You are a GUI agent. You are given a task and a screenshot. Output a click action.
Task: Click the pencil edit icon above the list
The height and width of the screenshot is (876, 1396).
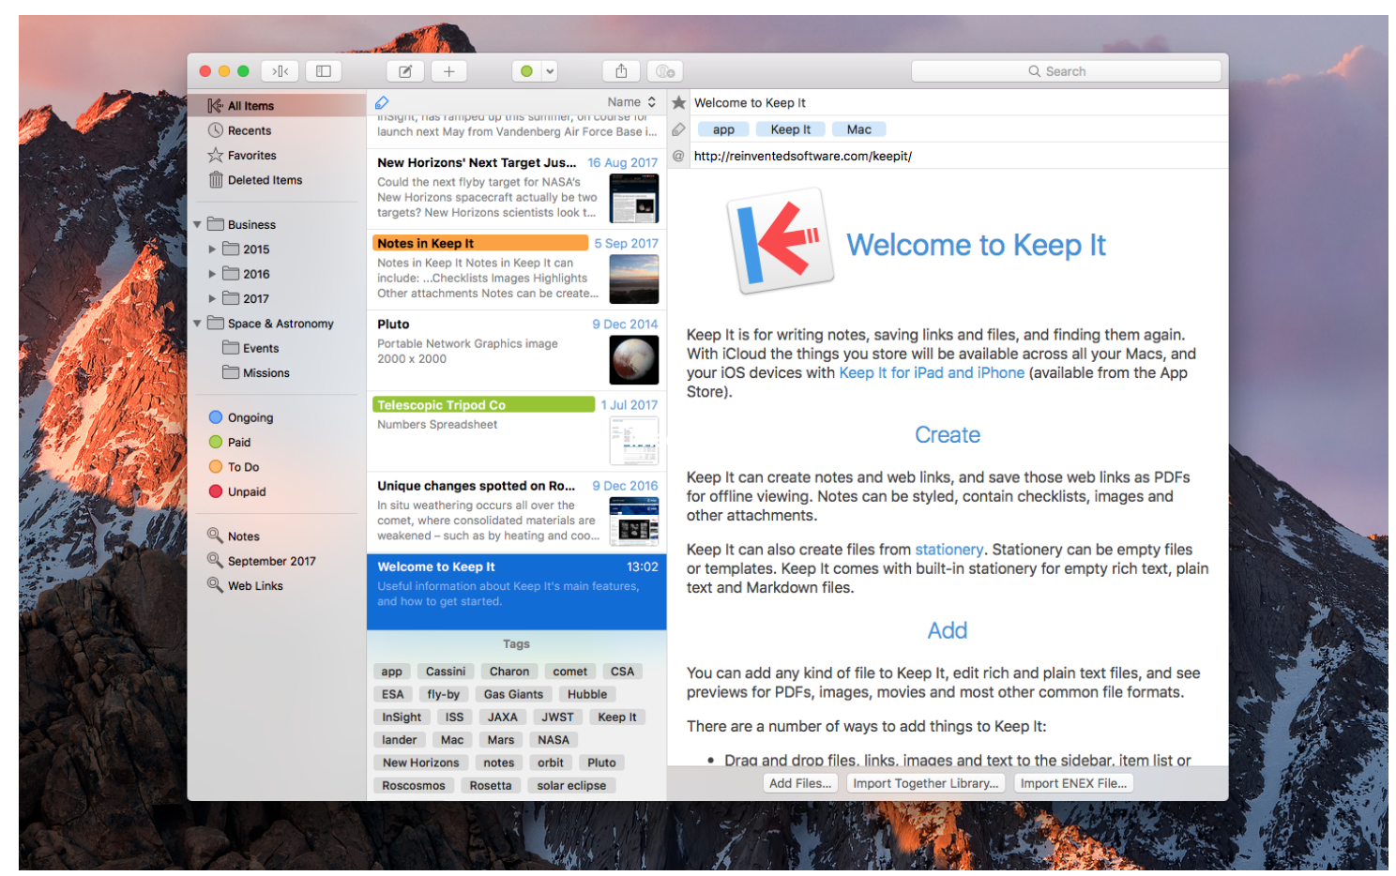pyautogui.click(x=382, y=102)
